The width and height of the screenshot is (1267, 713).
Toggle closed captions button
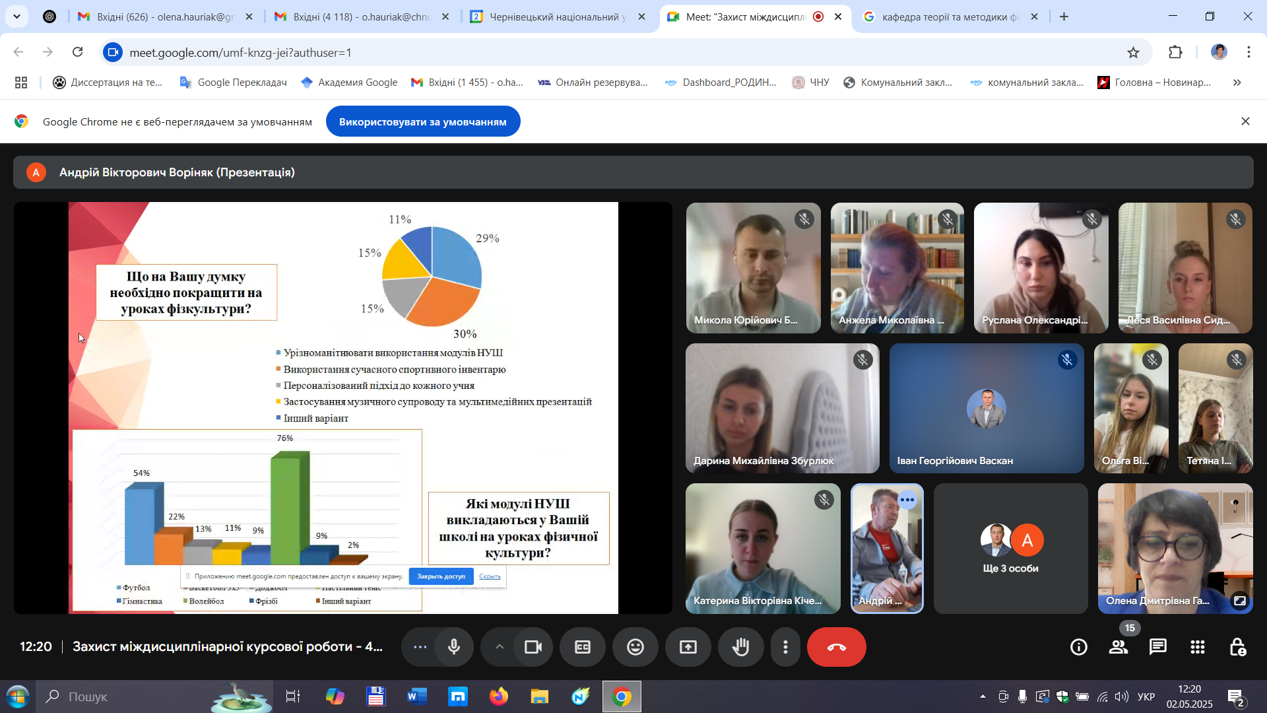582,647
